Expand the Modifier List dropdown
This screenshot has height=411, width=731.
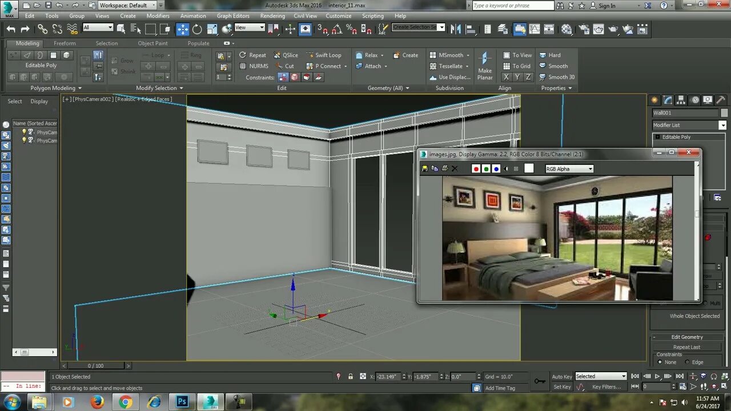(x=689, y=125)
